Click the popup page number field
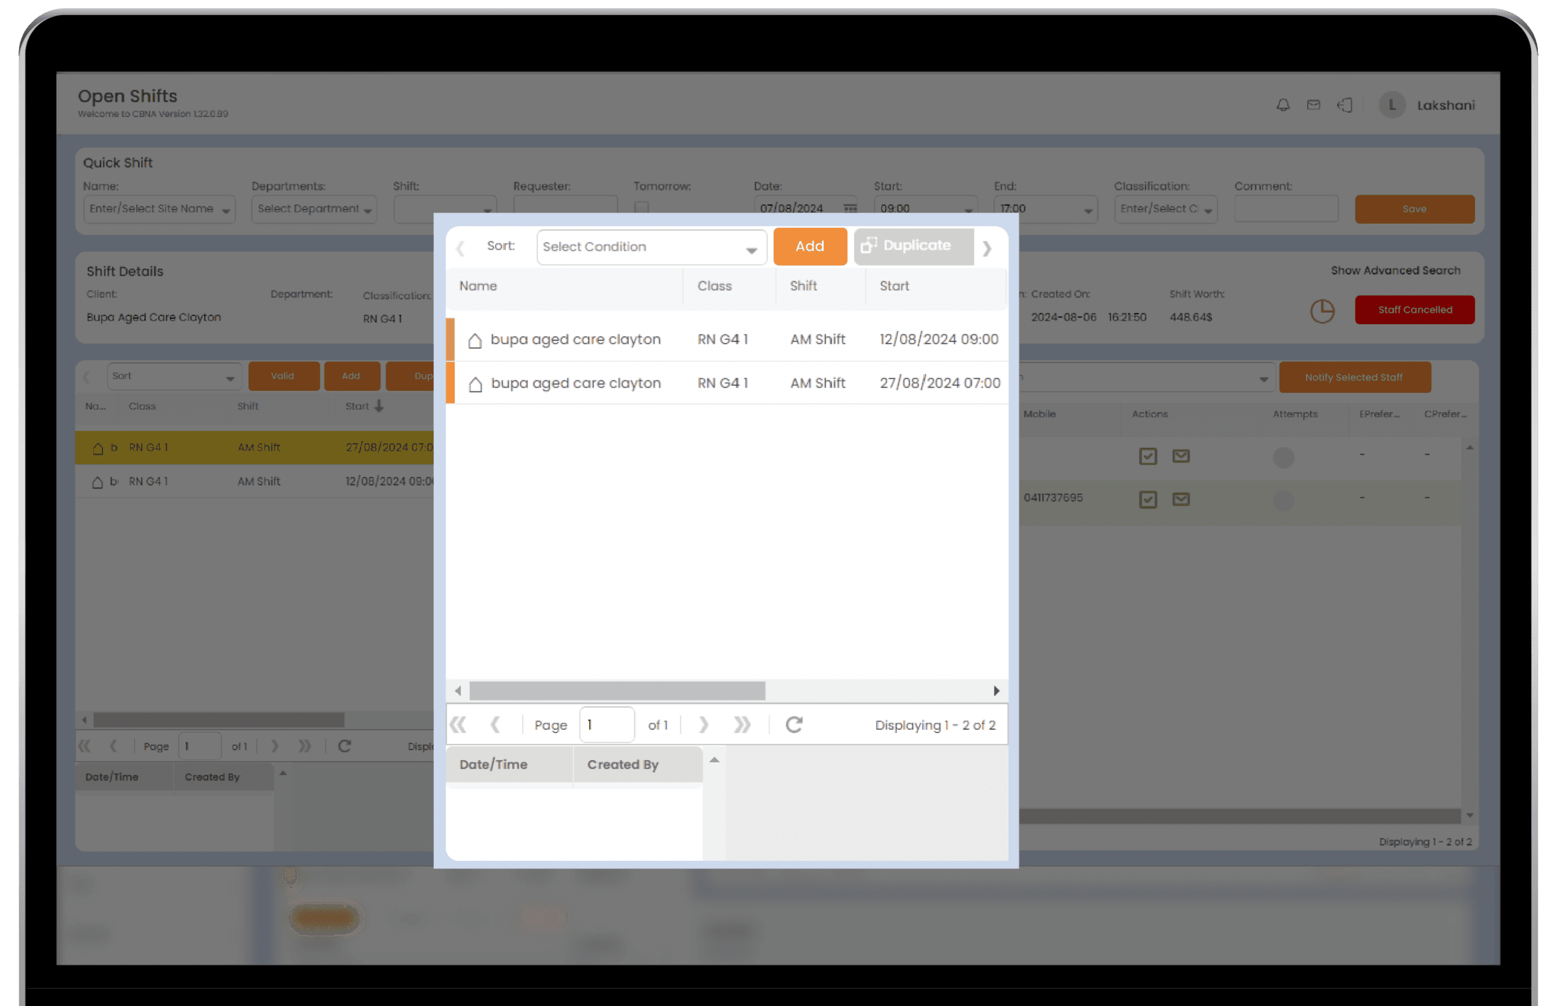The height and width of the screenshot is (1006, 1557). click(607, 725)
